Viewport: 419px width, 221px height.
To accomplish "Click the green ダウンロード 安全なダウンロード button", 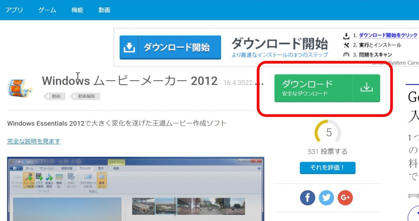I will [327, 88].
